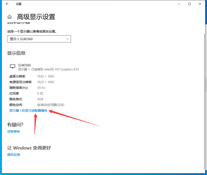Screen dimensions: 207x175
Task: Click the Intel(R) HD Graphics 610 text
Action: [x=61, y=69]
